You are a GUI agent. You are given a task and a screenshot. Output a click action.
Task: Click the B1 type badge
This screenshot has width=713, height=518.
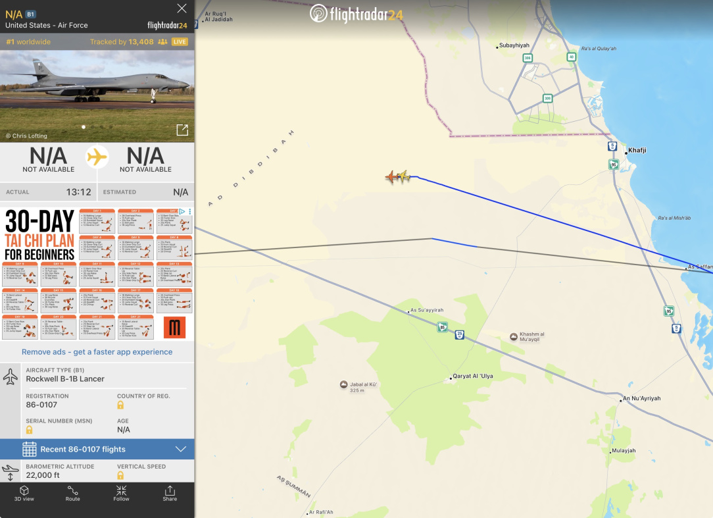(x=30, y=14)
